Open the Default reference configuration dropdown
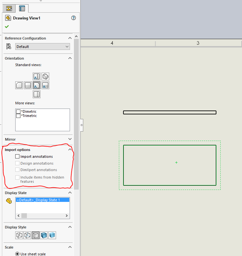This screenshot has height=256, width=242. coord(42,47)
